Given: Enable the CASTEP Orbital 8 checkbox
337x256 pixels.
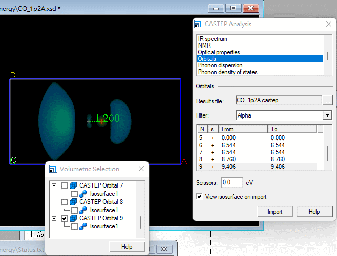Looking at the screenshot, I should (x=64, y=202).
